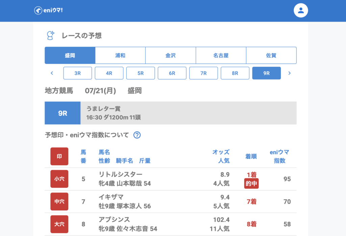Click the 中穴 mark badge
Viewport: 346px width, 236px height.
pyautogui.click(x=59, y=202)
